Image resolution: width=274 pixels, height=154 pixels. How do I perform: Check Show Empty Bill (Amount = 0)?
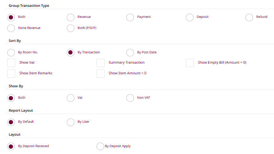point(190,63)
